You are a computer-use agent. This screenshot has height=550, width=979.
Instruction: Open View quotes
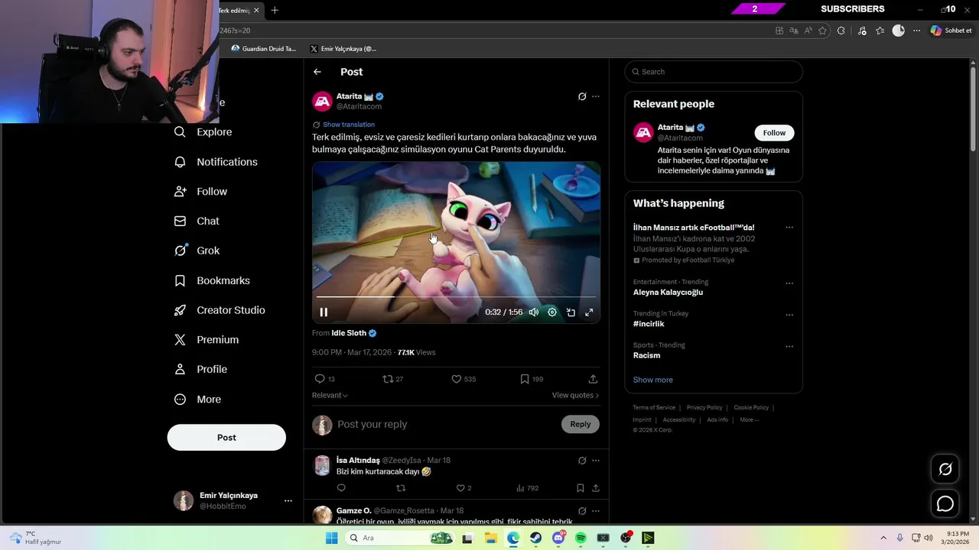click(575, 395)
